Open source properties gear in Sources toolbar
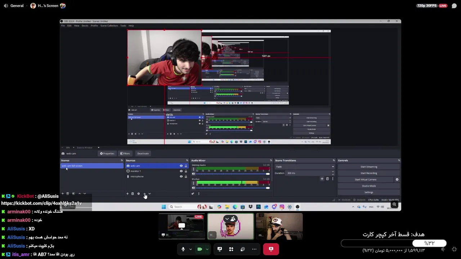The height and width of the screenshot is (259, 461). click(138, 194)
